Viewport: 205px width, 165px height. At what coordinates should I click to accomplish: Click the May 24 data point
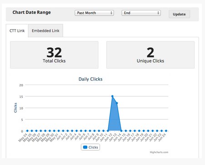tap(27, 131)
